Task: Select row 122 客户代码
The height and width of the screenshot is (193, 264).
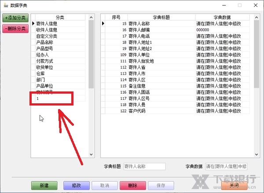Action: point(175,111)
